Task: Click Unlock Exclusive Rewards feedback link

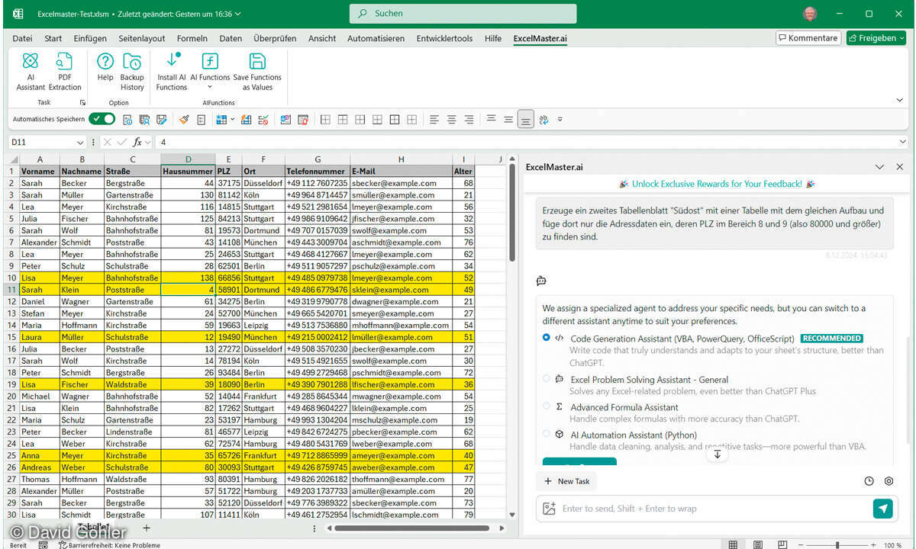Action: pyautogui.click(x=717, y=184)
